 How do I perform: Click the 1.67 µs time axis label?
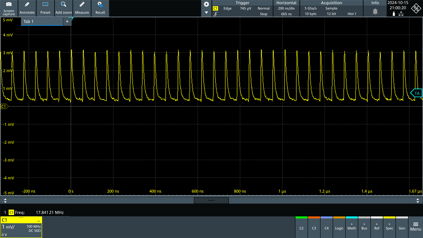(x=415, y=191)
